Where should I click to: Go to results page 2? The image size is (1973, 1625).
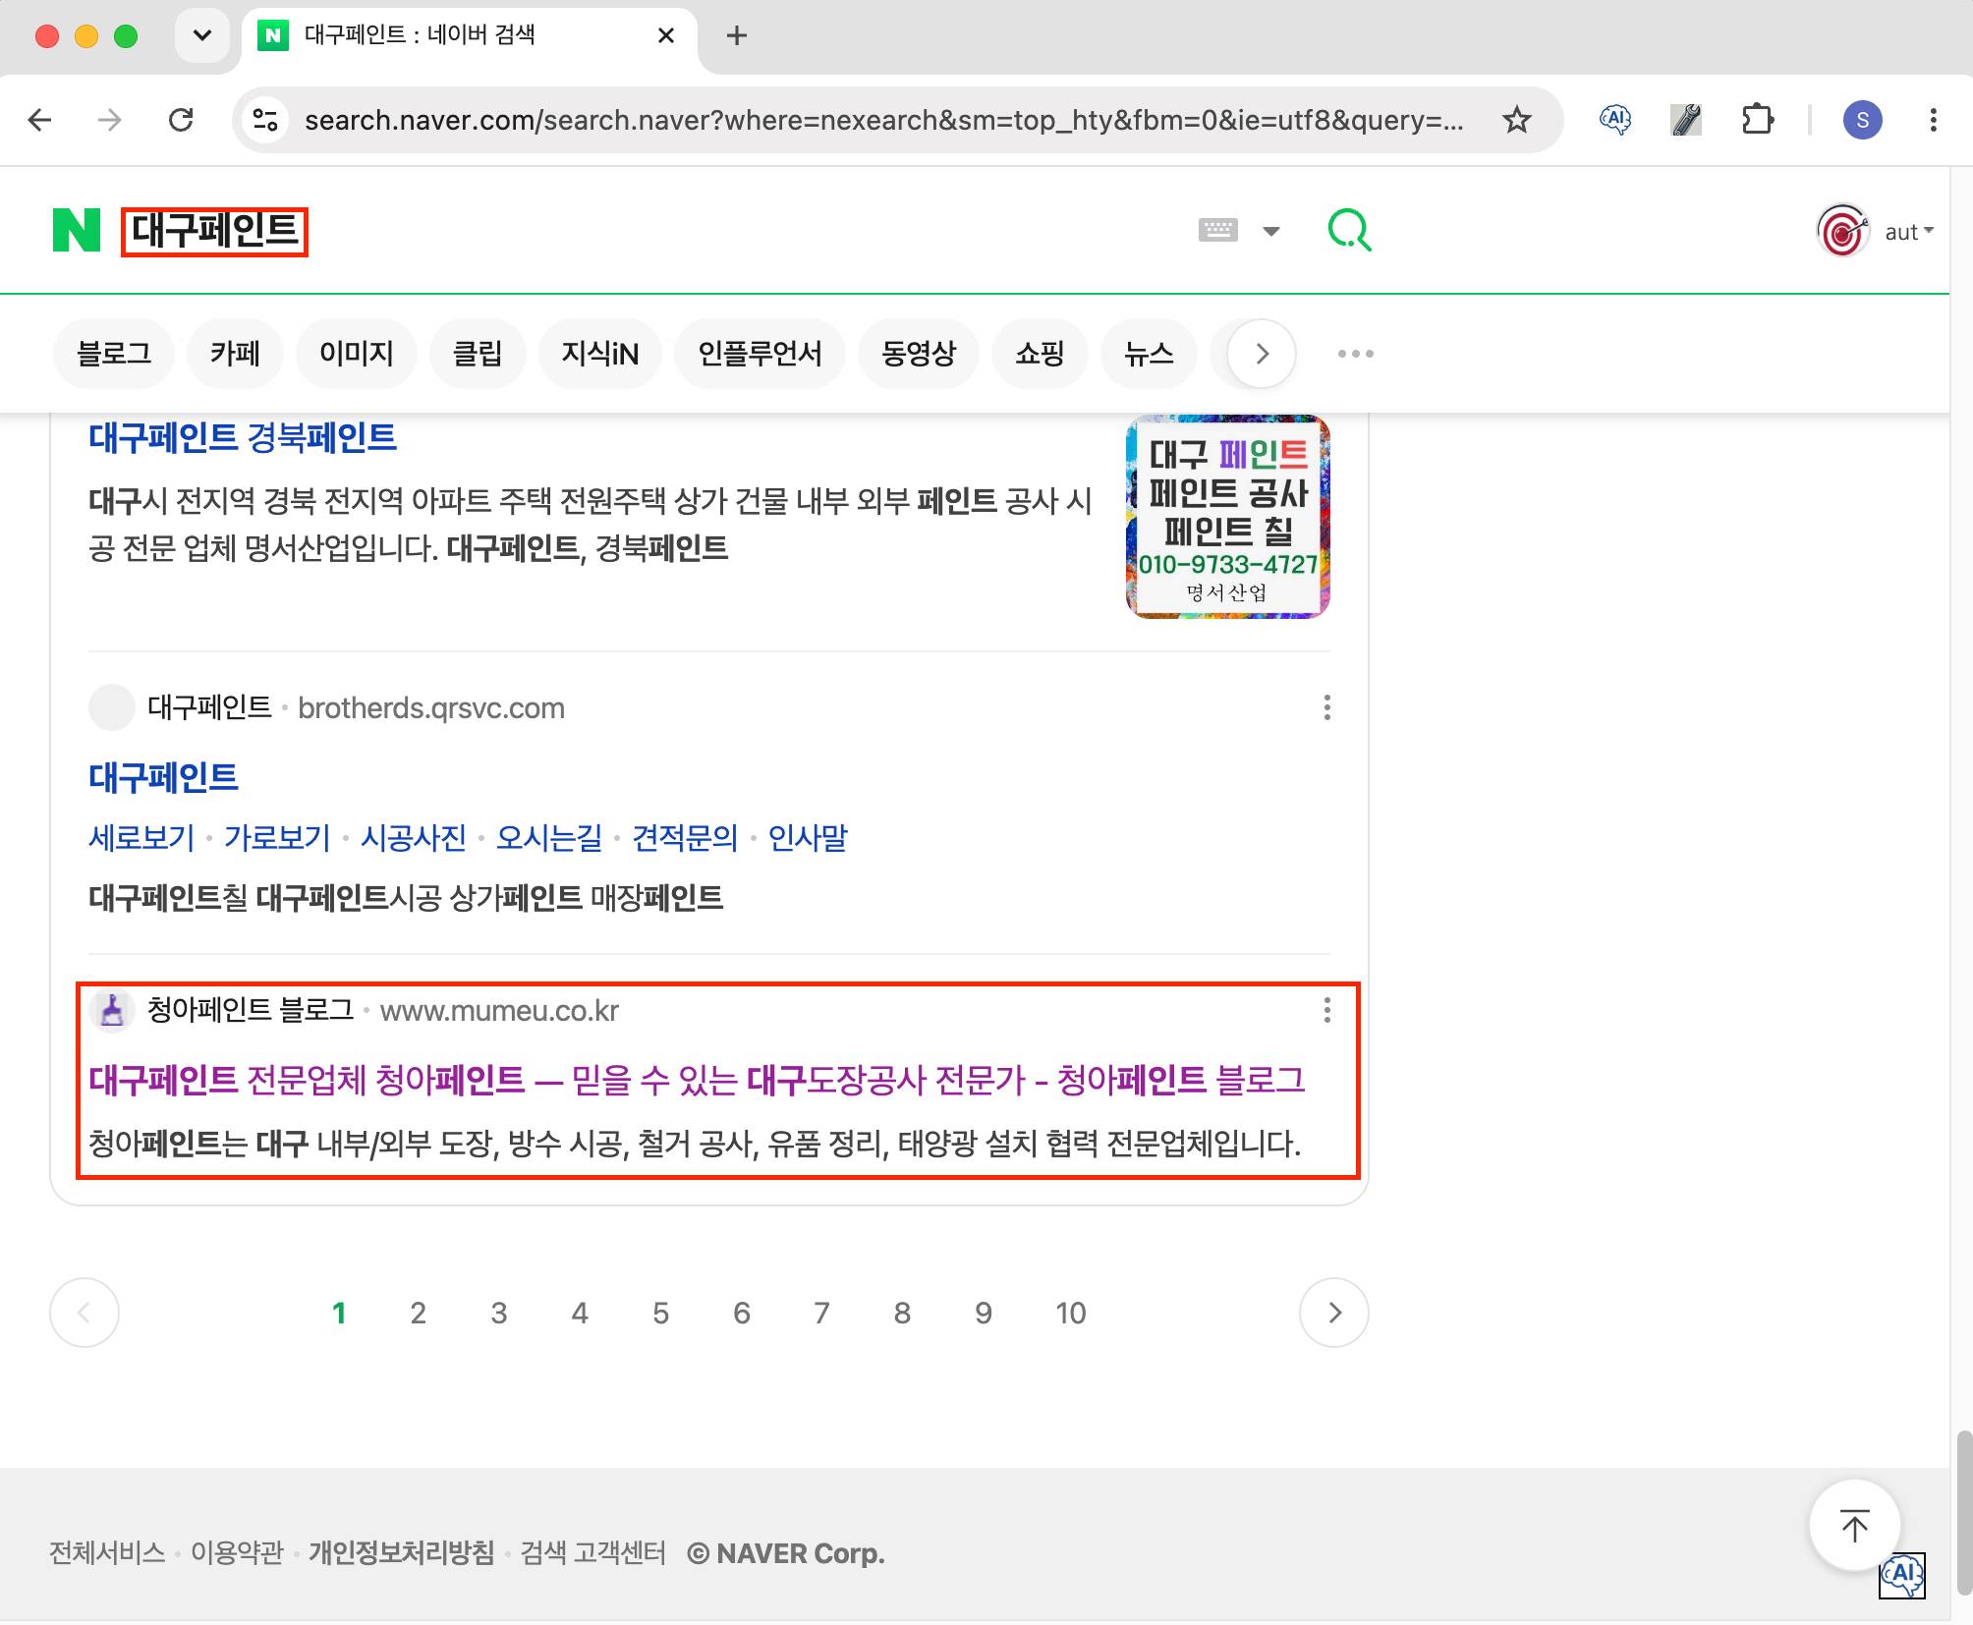(x=419, y=1313)
